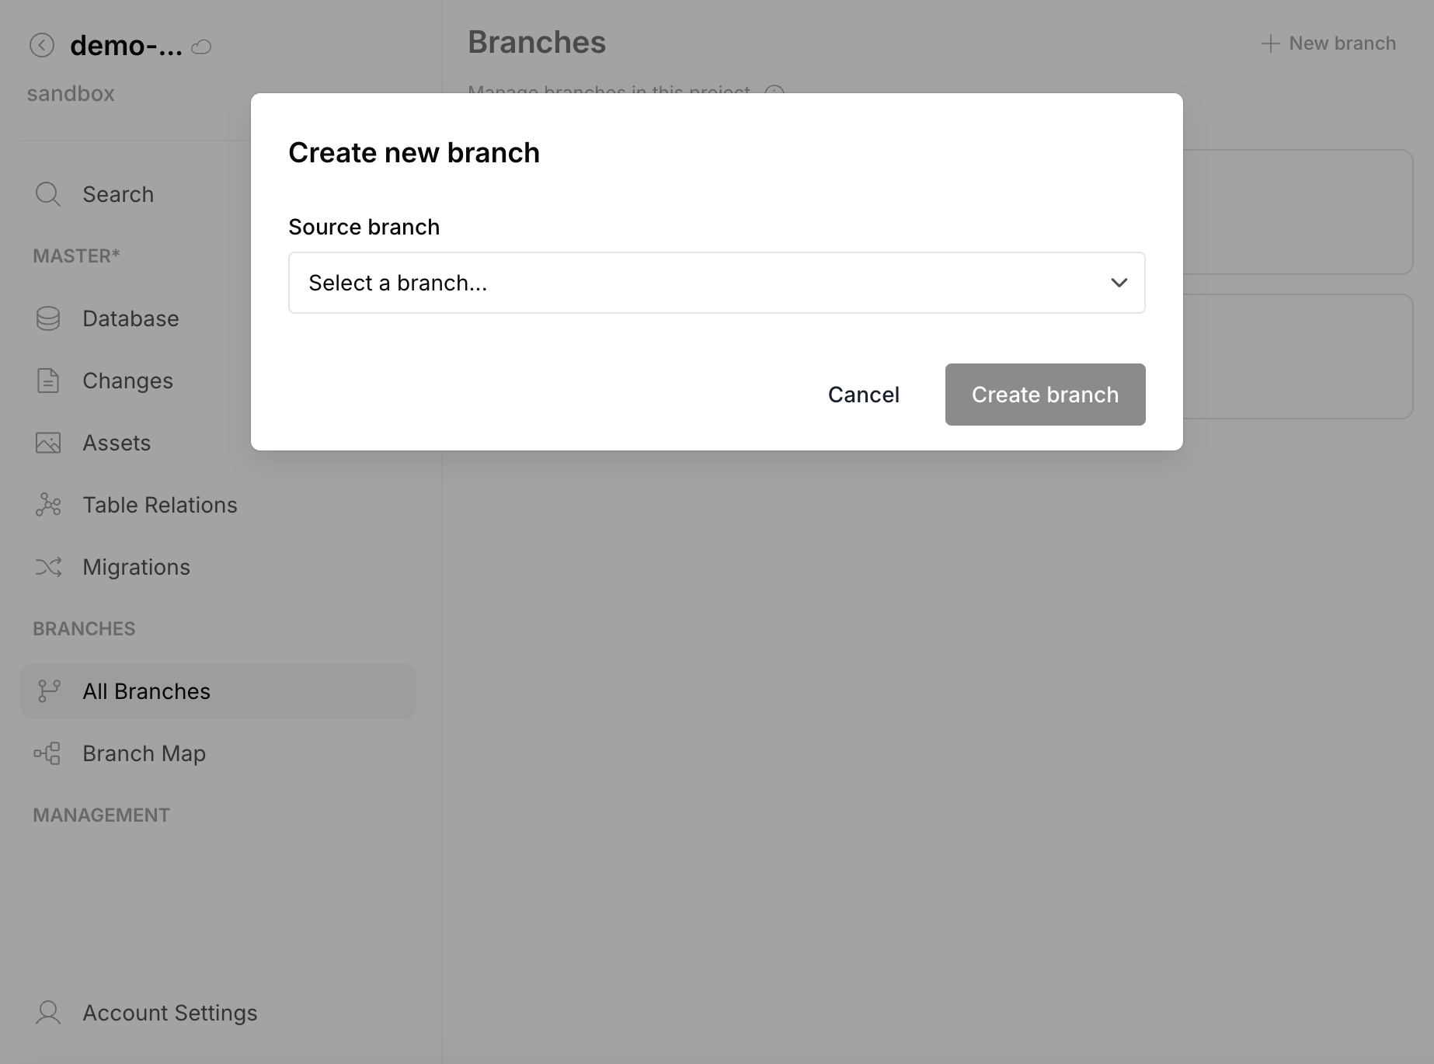The height and width of the screenshot is (1064, 1434).
Task: Click the All Branches git icon
Action: (x=49, y=690)
